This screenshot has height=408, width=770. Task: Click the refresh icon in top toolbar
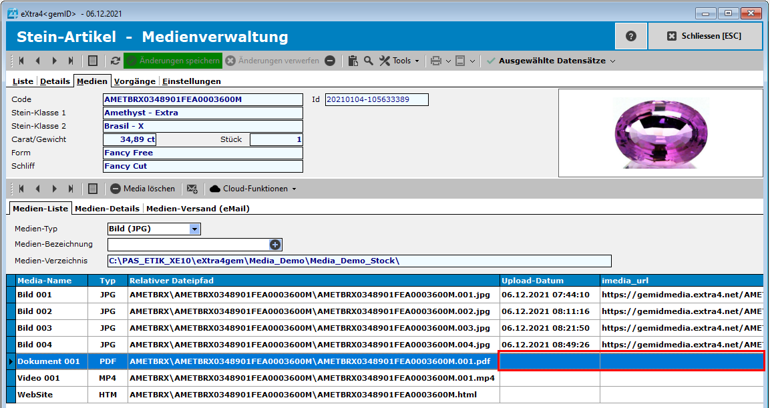pos(116,61)
